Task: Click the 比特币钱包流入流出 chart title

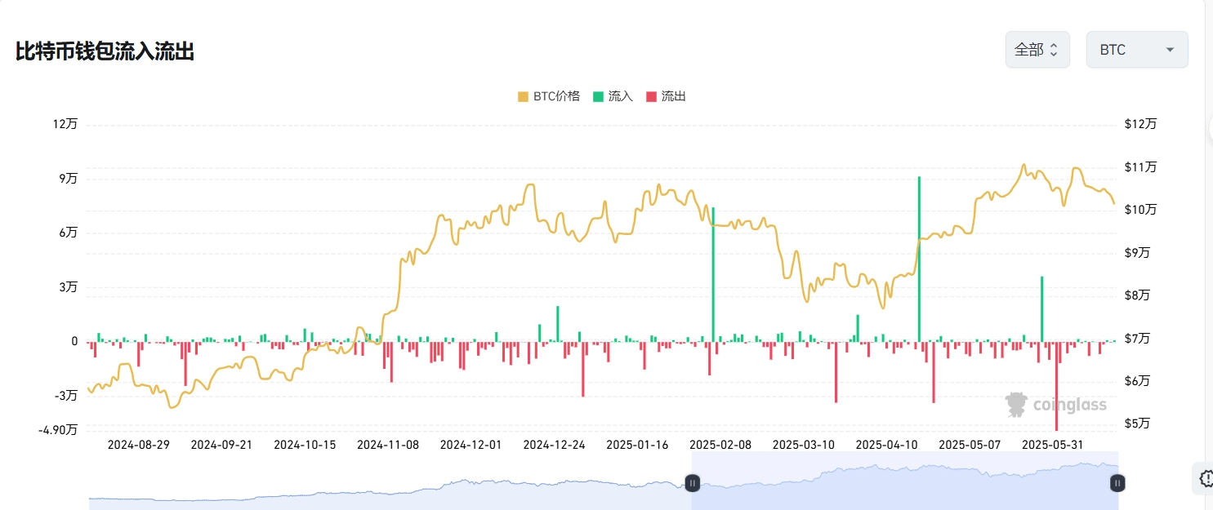Action: (x=105, y=52)
